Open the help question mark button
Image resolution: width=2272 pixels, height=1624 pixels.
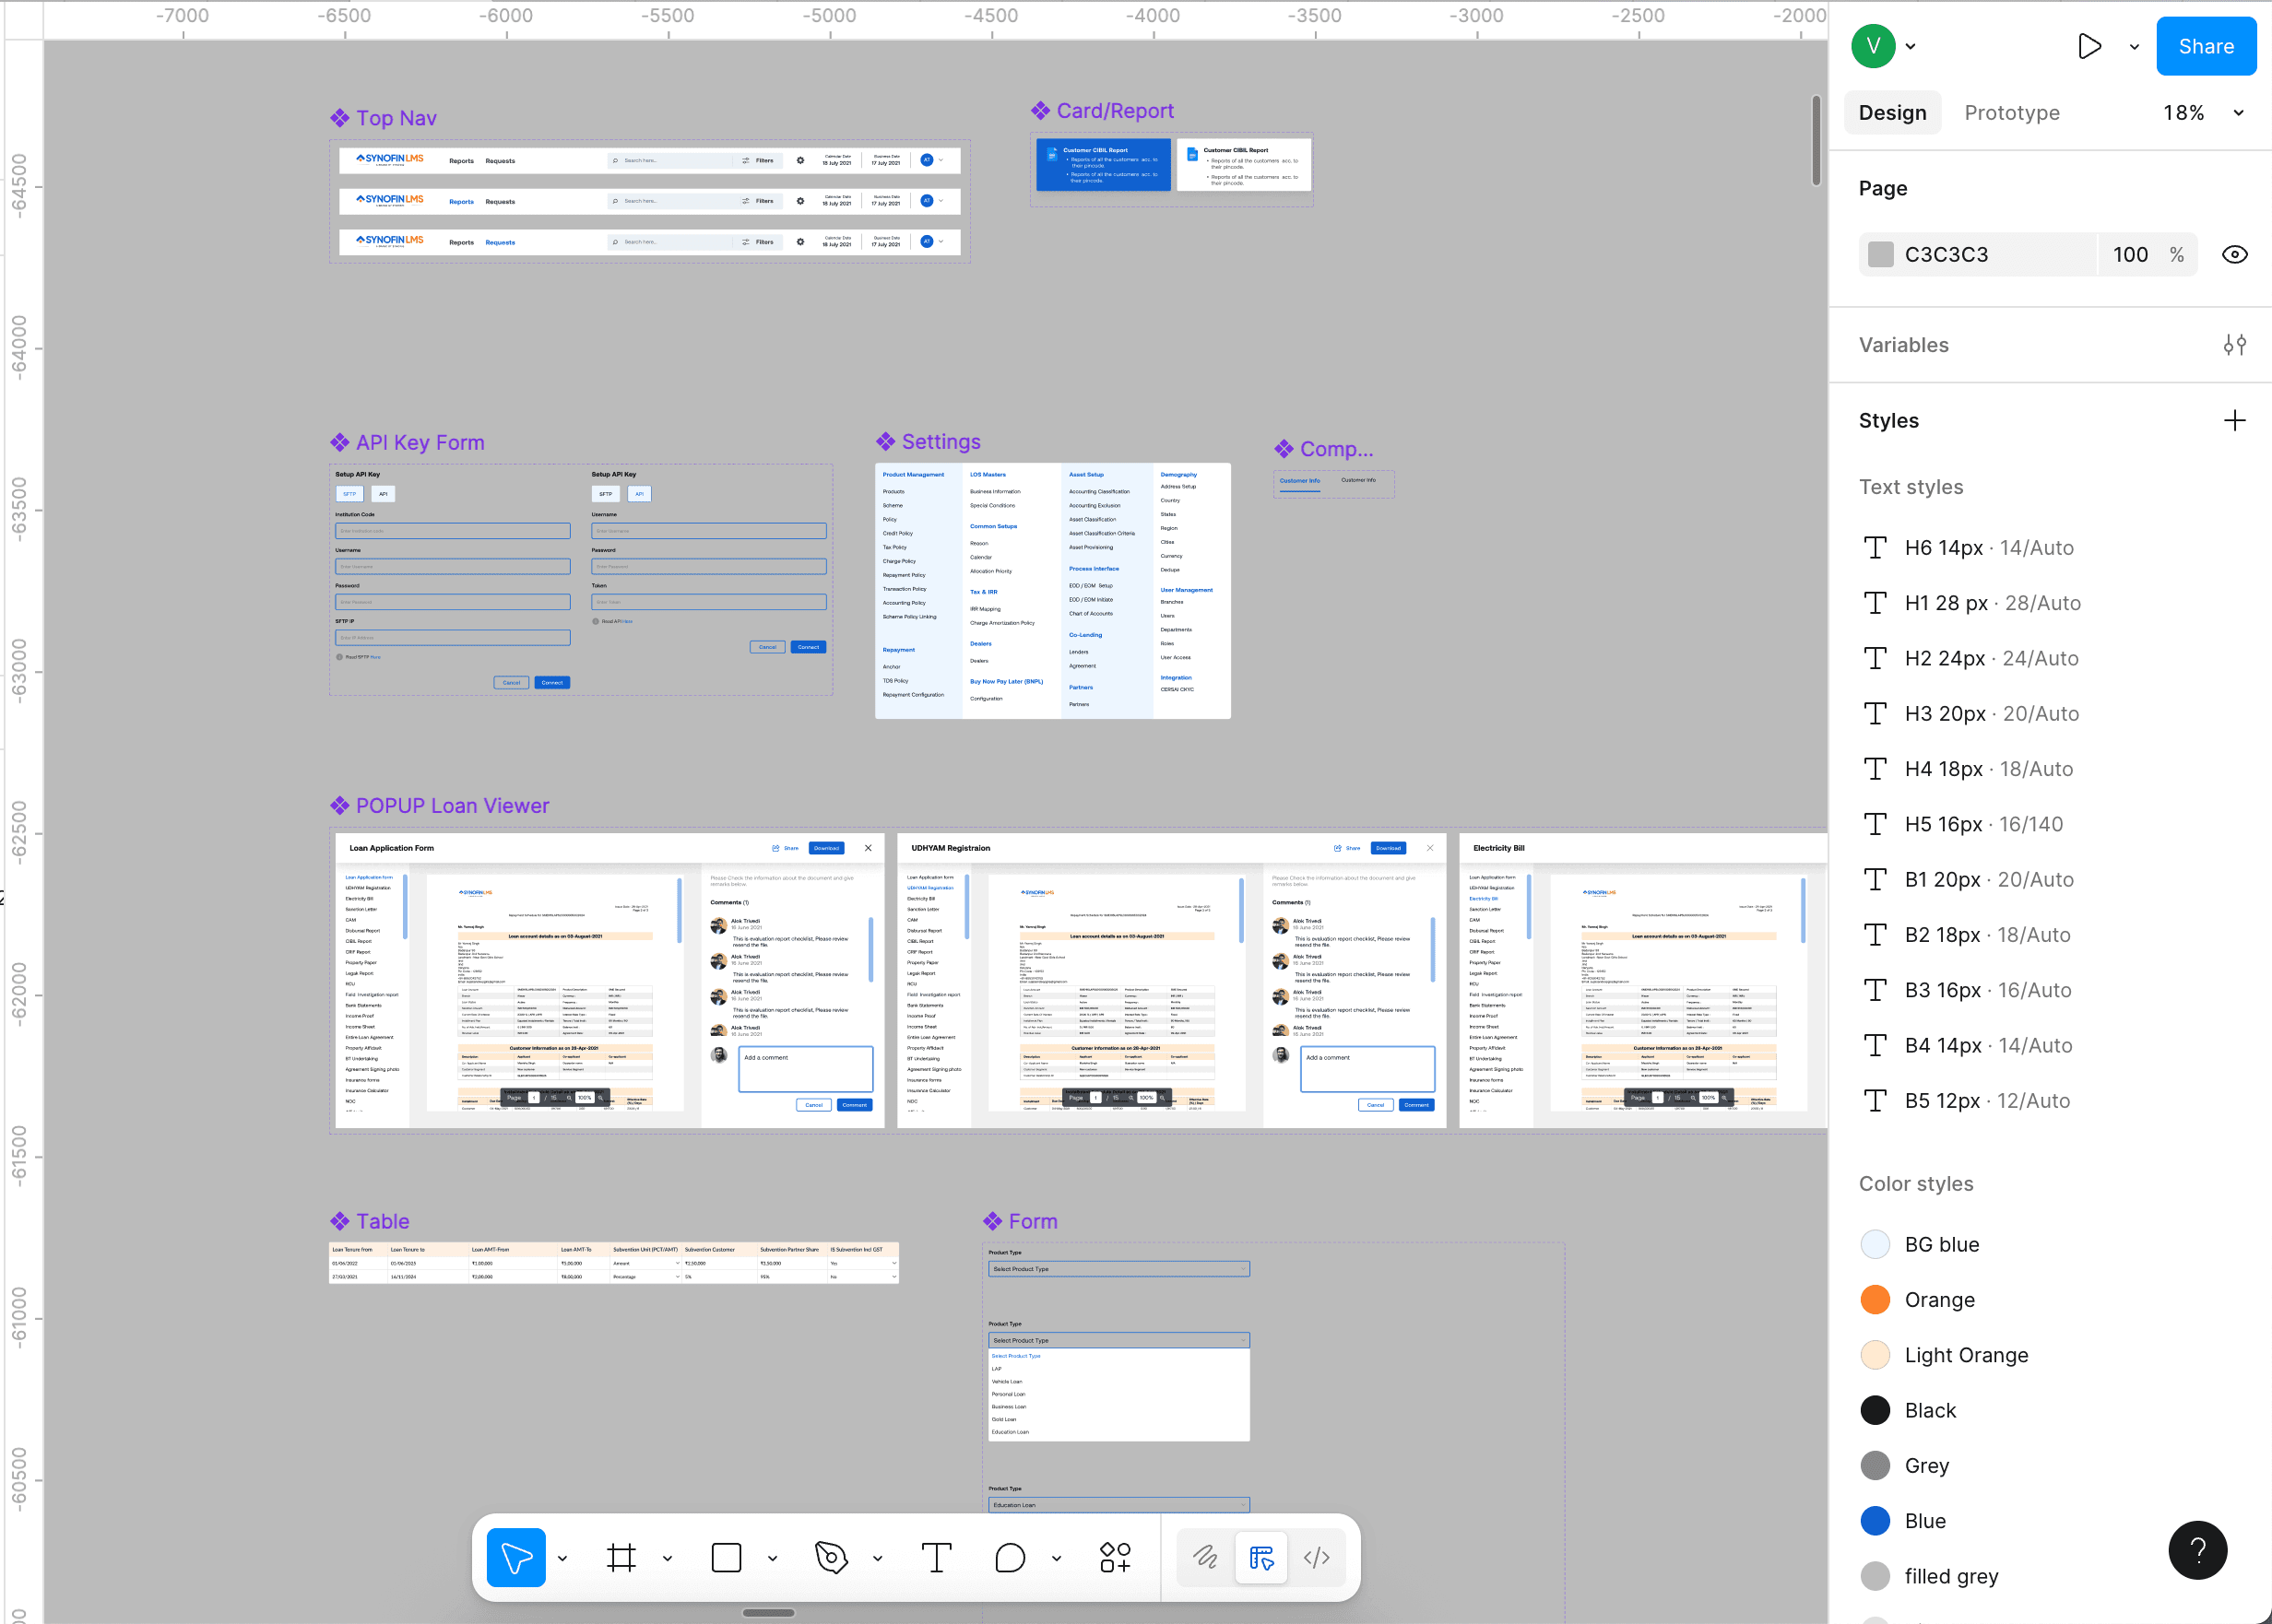[2197, 1550]
